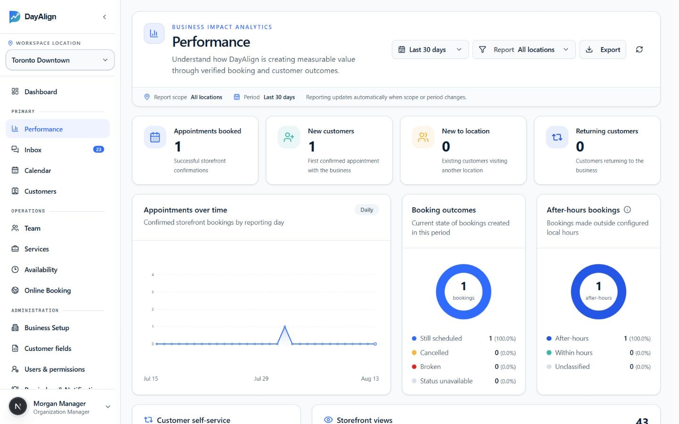Click the After-hours bookings info icon

(627, 210)
